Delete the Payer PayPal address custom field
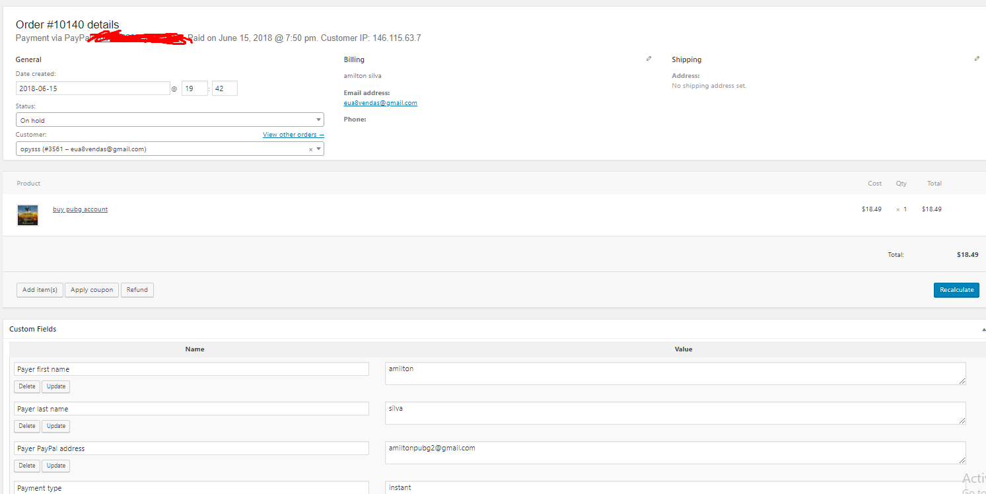 point(27,466)
